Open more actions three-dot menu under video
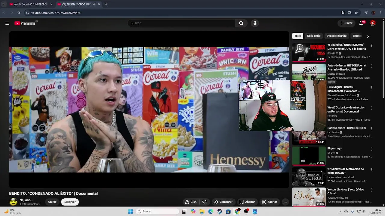Viewport: 385px width, 216px height. (x=285, y=202)
